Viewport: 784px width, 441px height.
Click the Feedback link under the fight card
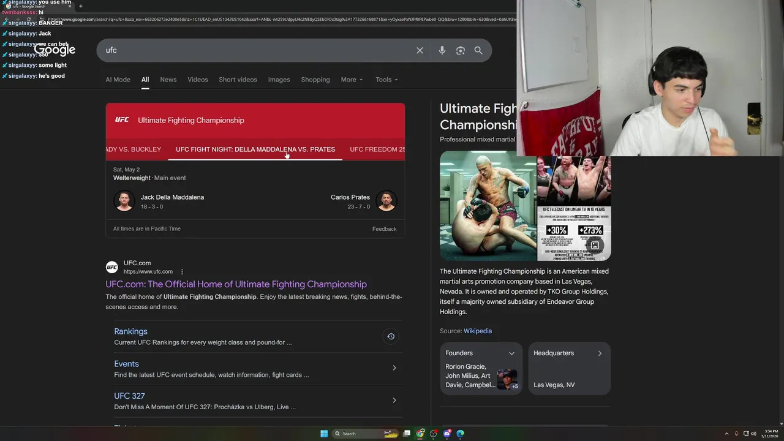pyautogui.click(x=384, y=229)
